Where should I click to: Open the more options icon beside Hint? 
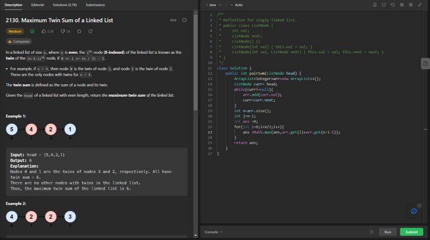tap(184, 20)
